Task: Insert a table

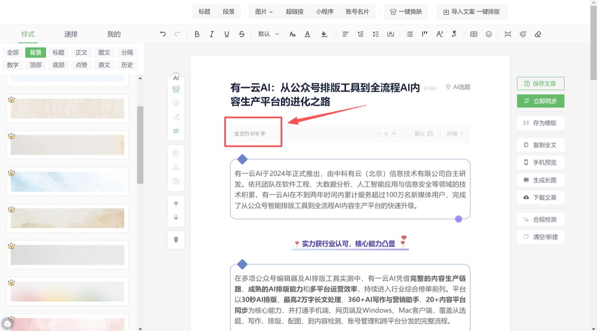Action: (474, 34)
